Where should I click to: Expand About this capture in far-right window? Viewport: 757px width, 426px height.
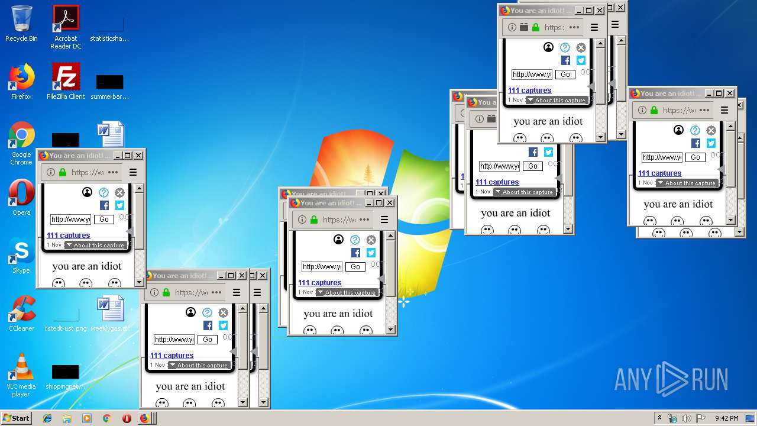[x=687, y=183]
